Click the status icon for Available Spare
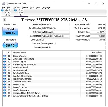Screen dimensions: 108x107 (x=5, y=62)
